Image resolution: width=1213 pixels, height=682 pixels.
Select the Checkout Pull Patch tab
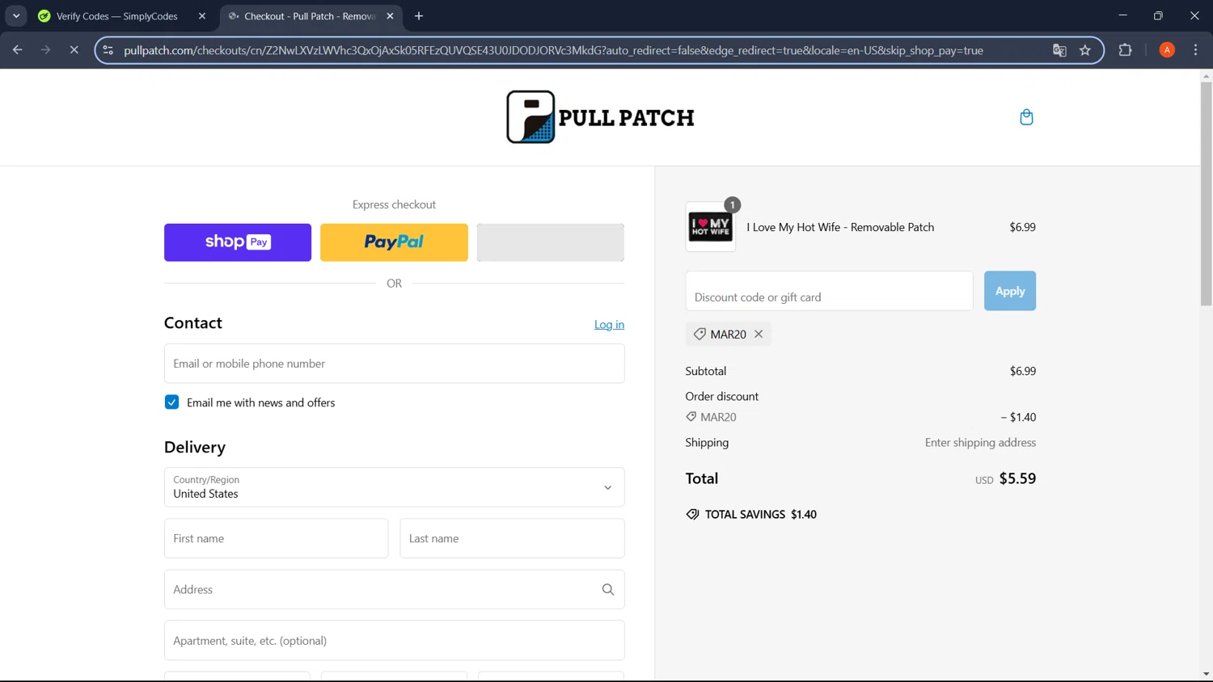[311, 16]
